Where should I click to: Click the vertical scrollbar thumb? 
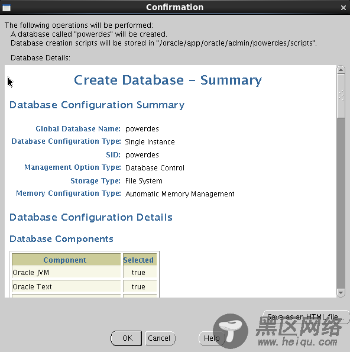341,96
